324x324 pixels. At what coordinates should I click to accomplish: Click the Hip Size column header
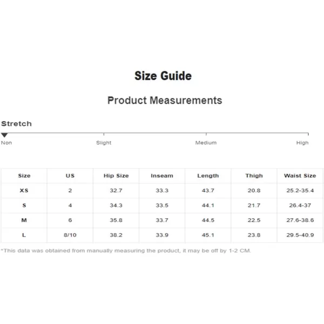[x=116, y=175]
